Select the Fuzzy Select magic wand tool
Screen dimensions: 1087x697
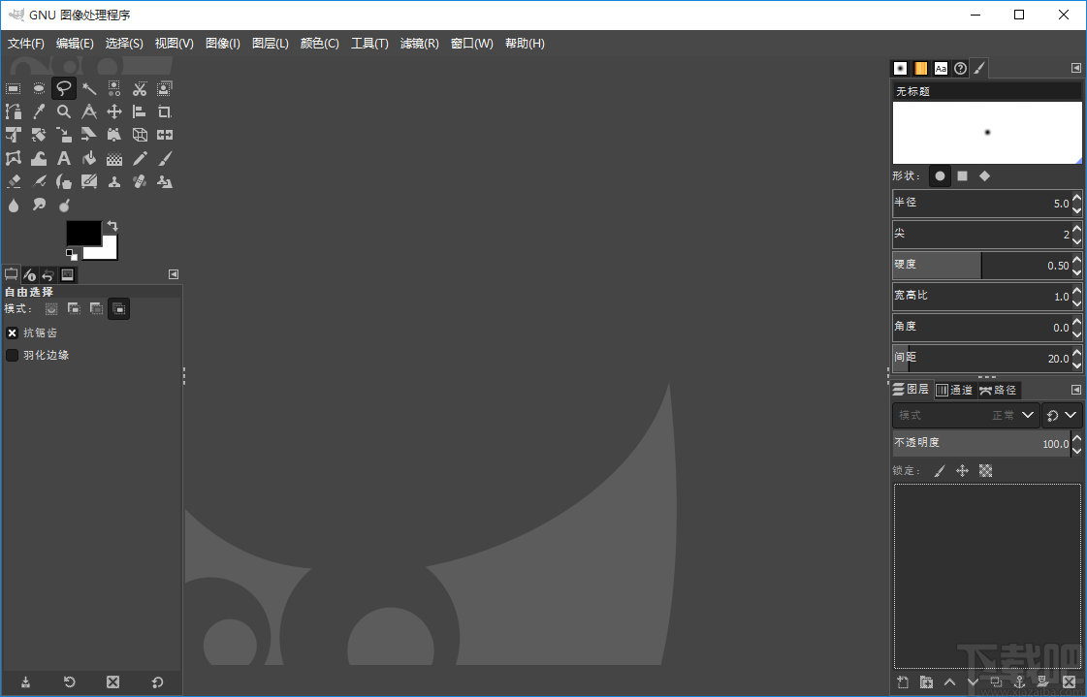[x=89, y=88]
